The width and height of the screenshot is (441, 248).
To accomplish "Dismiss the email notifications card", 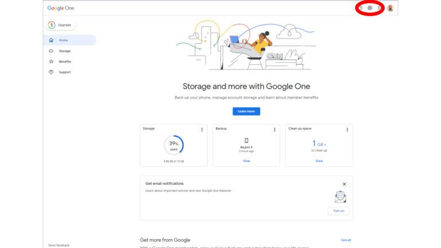I will 345,184.
